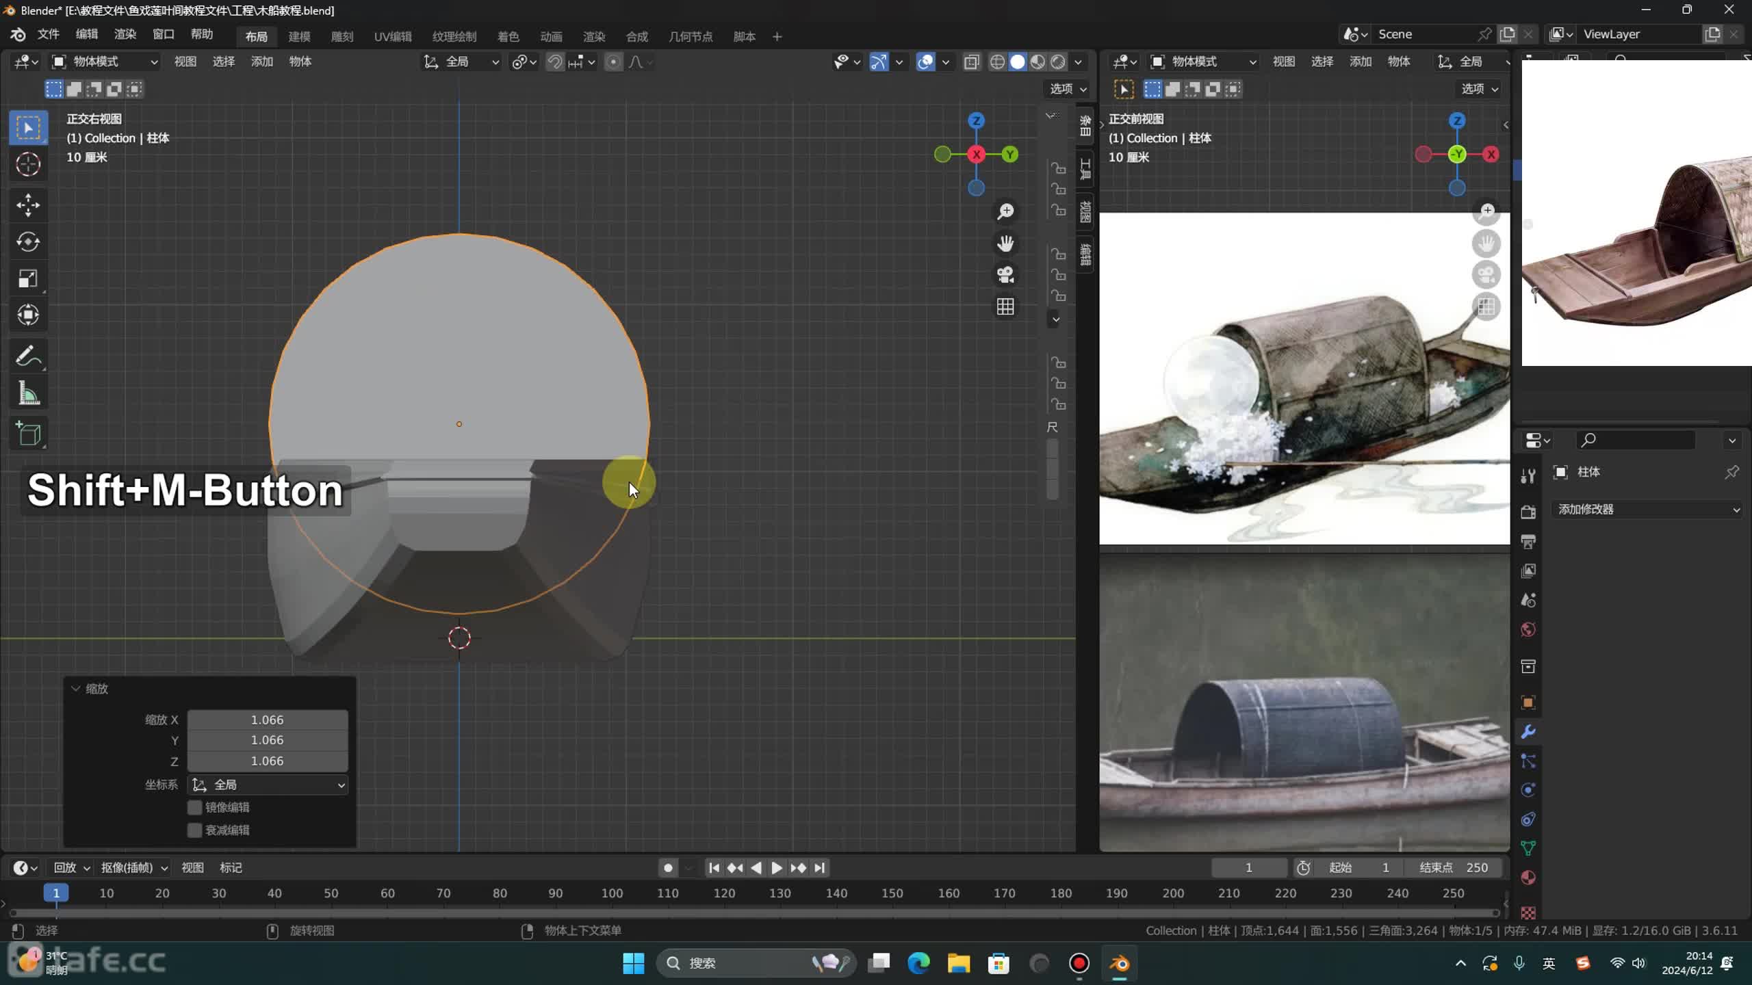Open 坐标系 全局 dropdown in scale panel

[268, 785]
